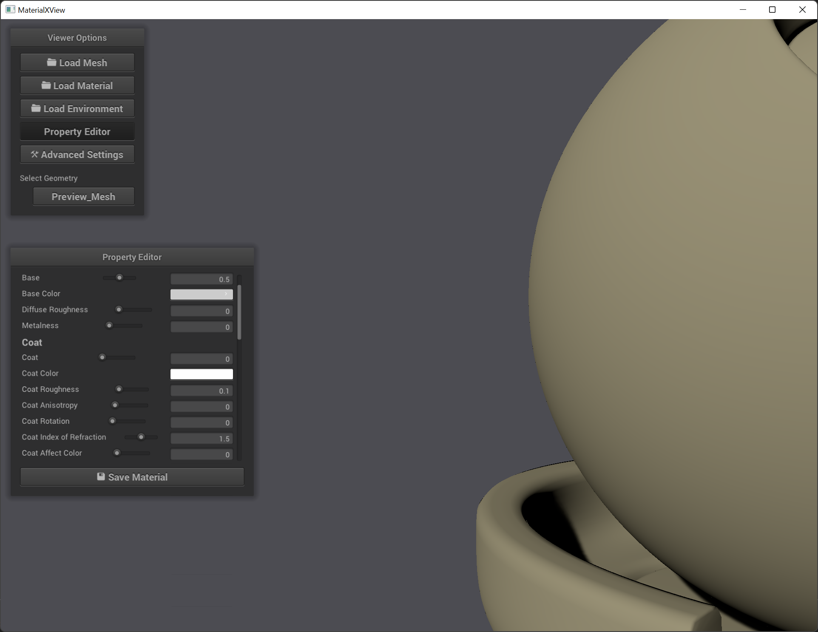Click the folder icon on Load Material
Viewport: 818px width, 632px height.
pyautogui.click(x=46, y=85)
